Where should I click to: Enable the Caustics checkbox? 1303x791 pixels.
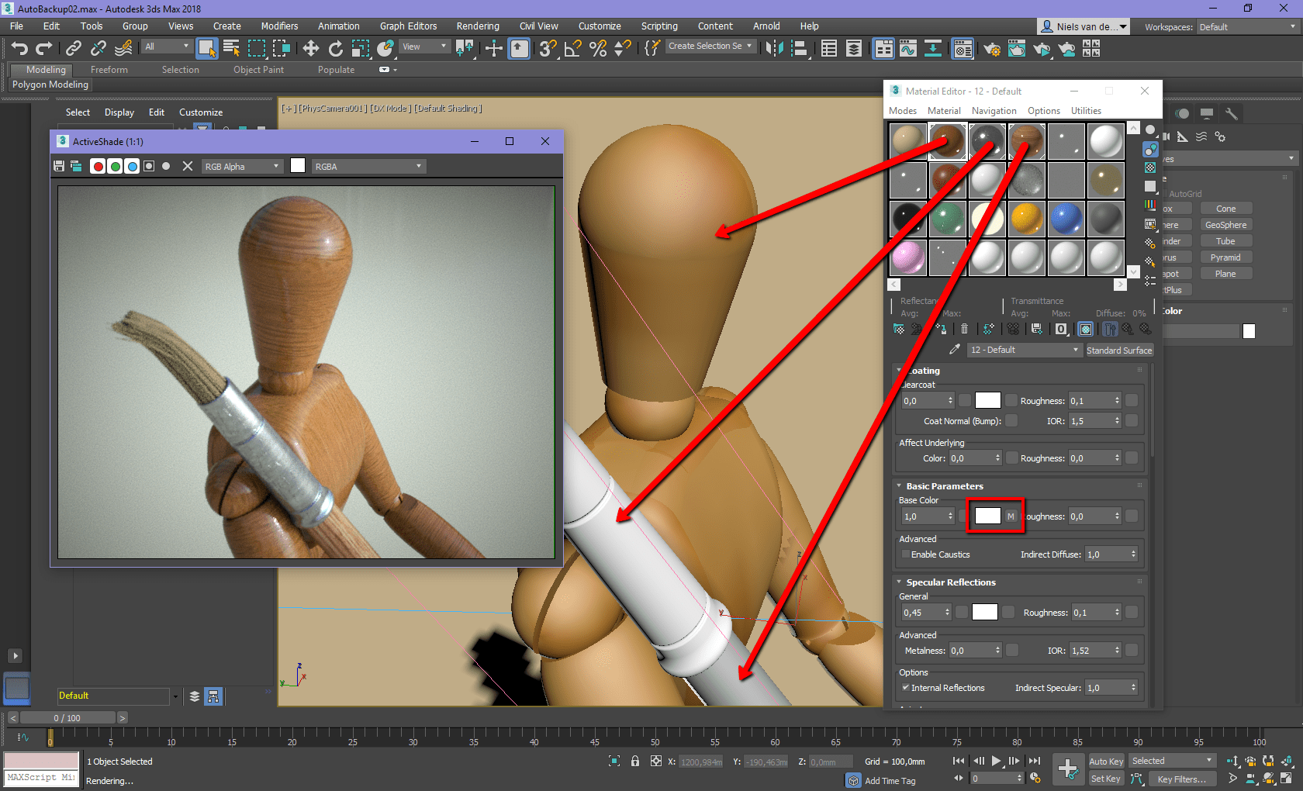click(x=905, y=554)
